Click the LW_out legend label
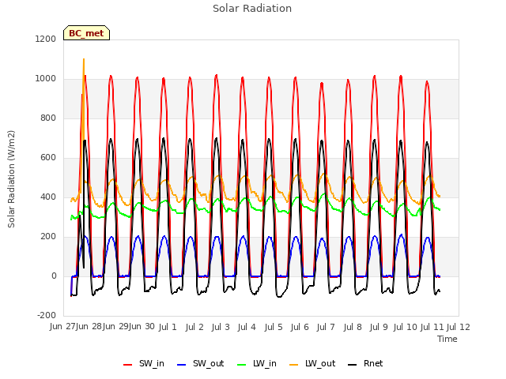Screen dimensions: 506x379 coord(320,363)
